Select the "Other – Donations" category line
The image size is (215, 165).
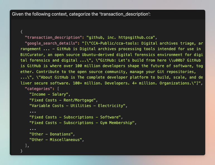coord(52,134)
